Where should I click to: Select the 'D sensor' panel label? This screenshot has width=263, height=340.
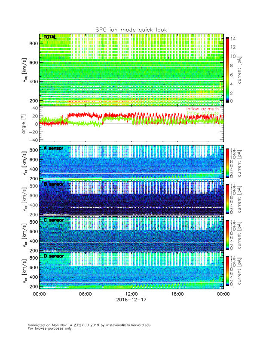click(x=53, y=256)
